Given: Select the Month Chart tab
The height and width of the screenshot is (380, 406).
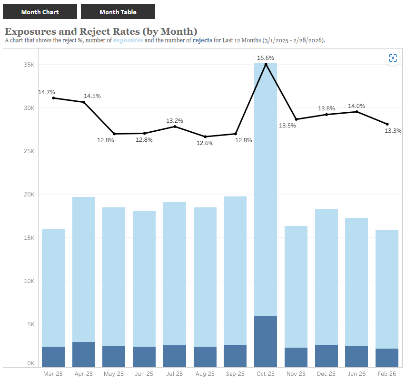Looking at the screenshot, I should [40, 11].
